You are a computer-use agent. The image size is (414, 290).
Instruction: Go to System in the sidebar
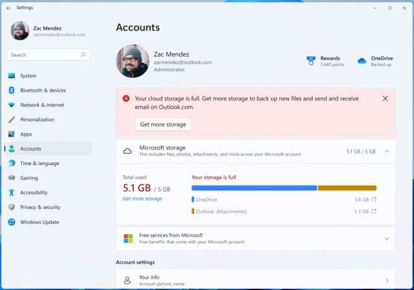click(x=28, y=76)
